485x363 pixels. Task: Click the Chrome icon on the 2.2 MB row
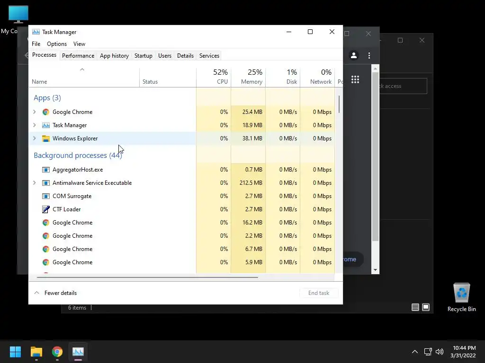click(x=46, y=236)
